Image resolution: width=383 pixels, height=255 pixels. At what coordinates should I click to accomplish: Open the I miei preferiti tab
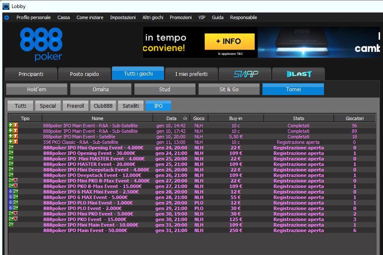[x=191, y=74]
